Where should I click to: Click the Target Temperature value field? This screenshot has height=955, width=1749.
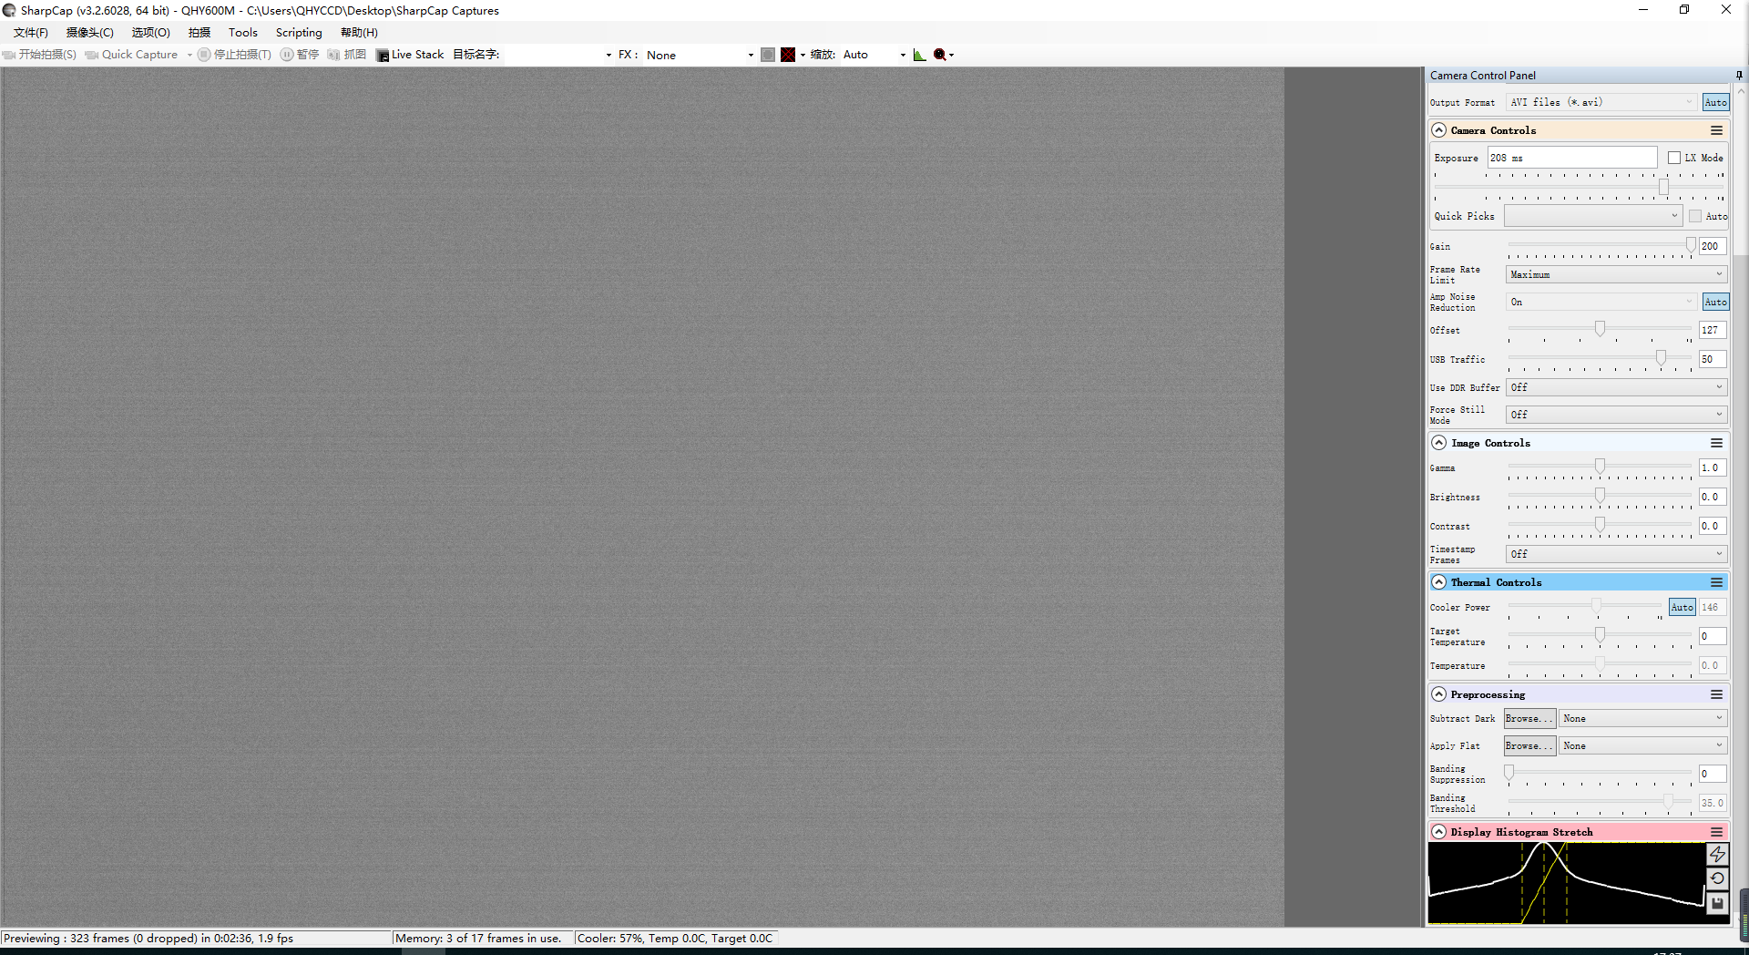point(1713,636)
